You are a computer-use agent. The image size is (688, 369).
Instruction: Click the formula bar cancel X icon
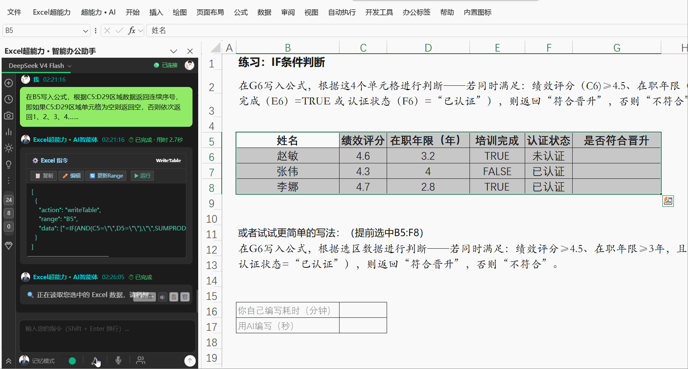point(107,30)
